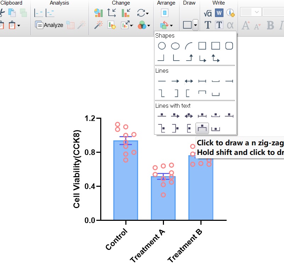Choose the plain straight line without arrowheads
The height and width of the screenshot is (274, 284).
[x=162, y=81]
